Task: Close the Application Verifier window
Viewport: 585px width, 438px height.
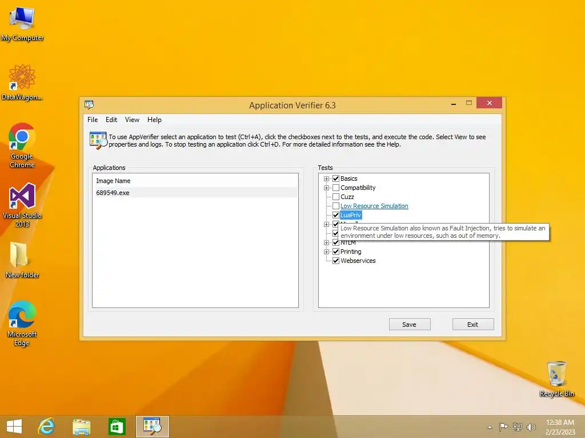Action: click(489, 103)
